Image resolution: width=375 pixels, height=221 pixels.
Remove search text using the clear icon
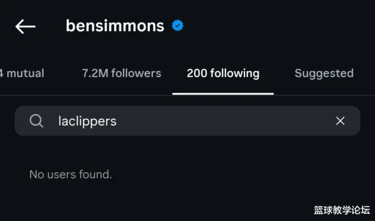pyautogui.click(x=340, y=121)
